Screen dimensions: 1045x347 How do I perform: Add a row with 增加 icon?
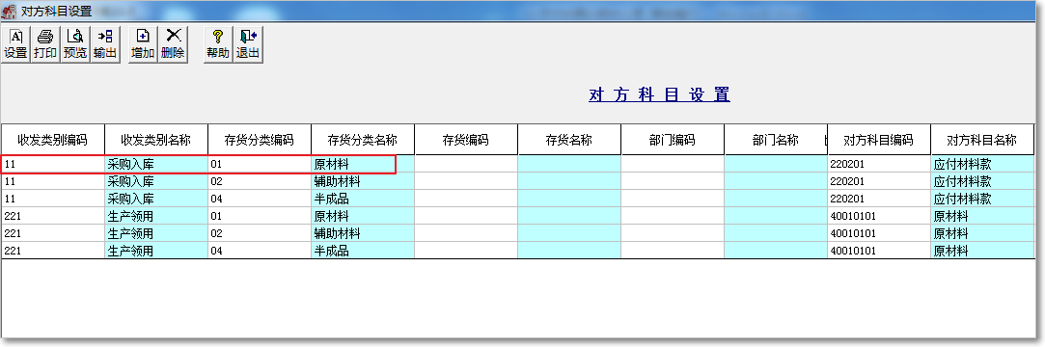143,44
